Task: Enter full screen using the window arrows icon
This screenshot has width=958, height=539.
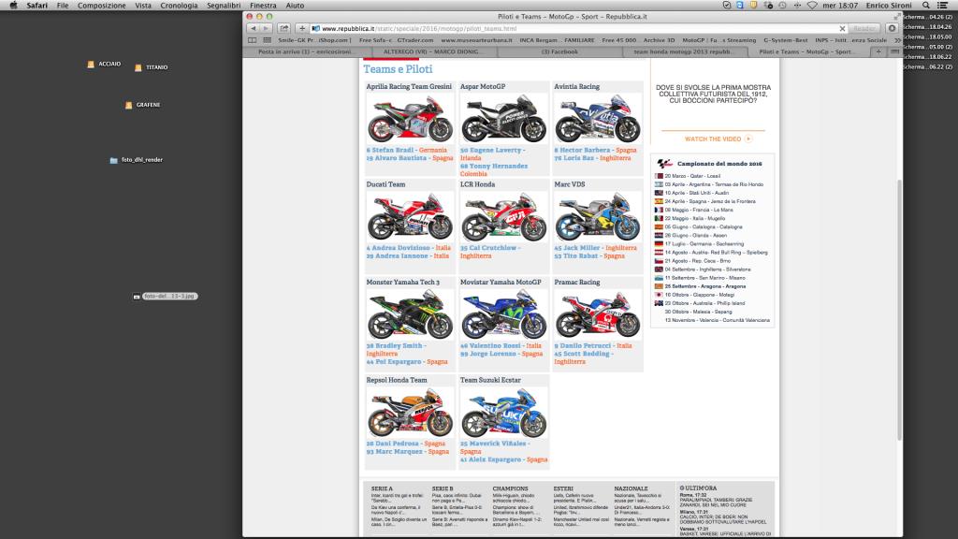Action: point(896,17)
